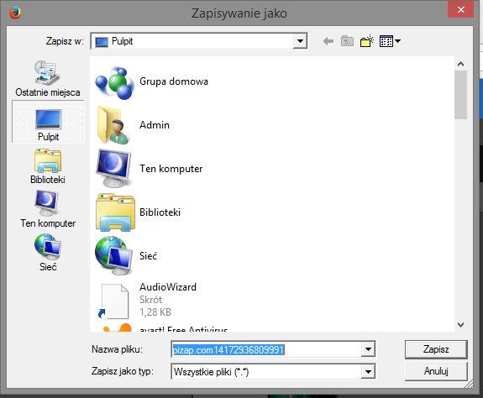Click the Grupa domowa label

point(174,81)
